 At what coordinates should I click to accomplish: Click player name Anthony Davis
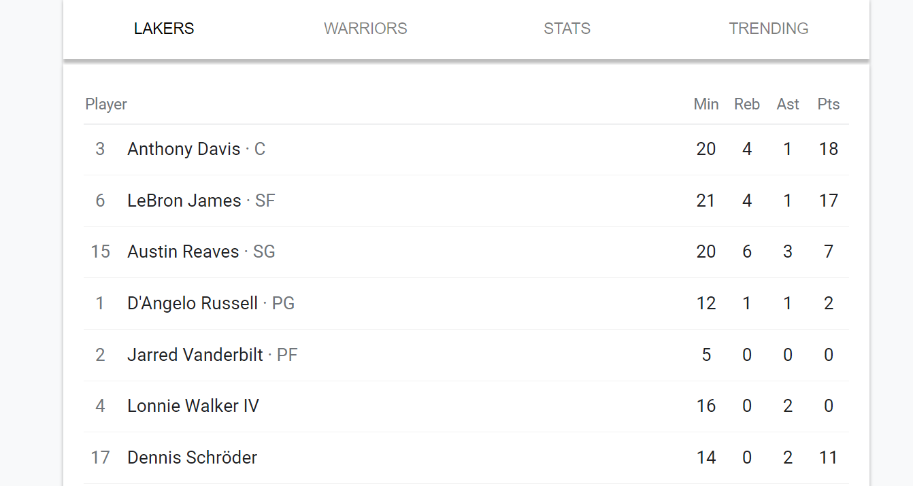184,149
